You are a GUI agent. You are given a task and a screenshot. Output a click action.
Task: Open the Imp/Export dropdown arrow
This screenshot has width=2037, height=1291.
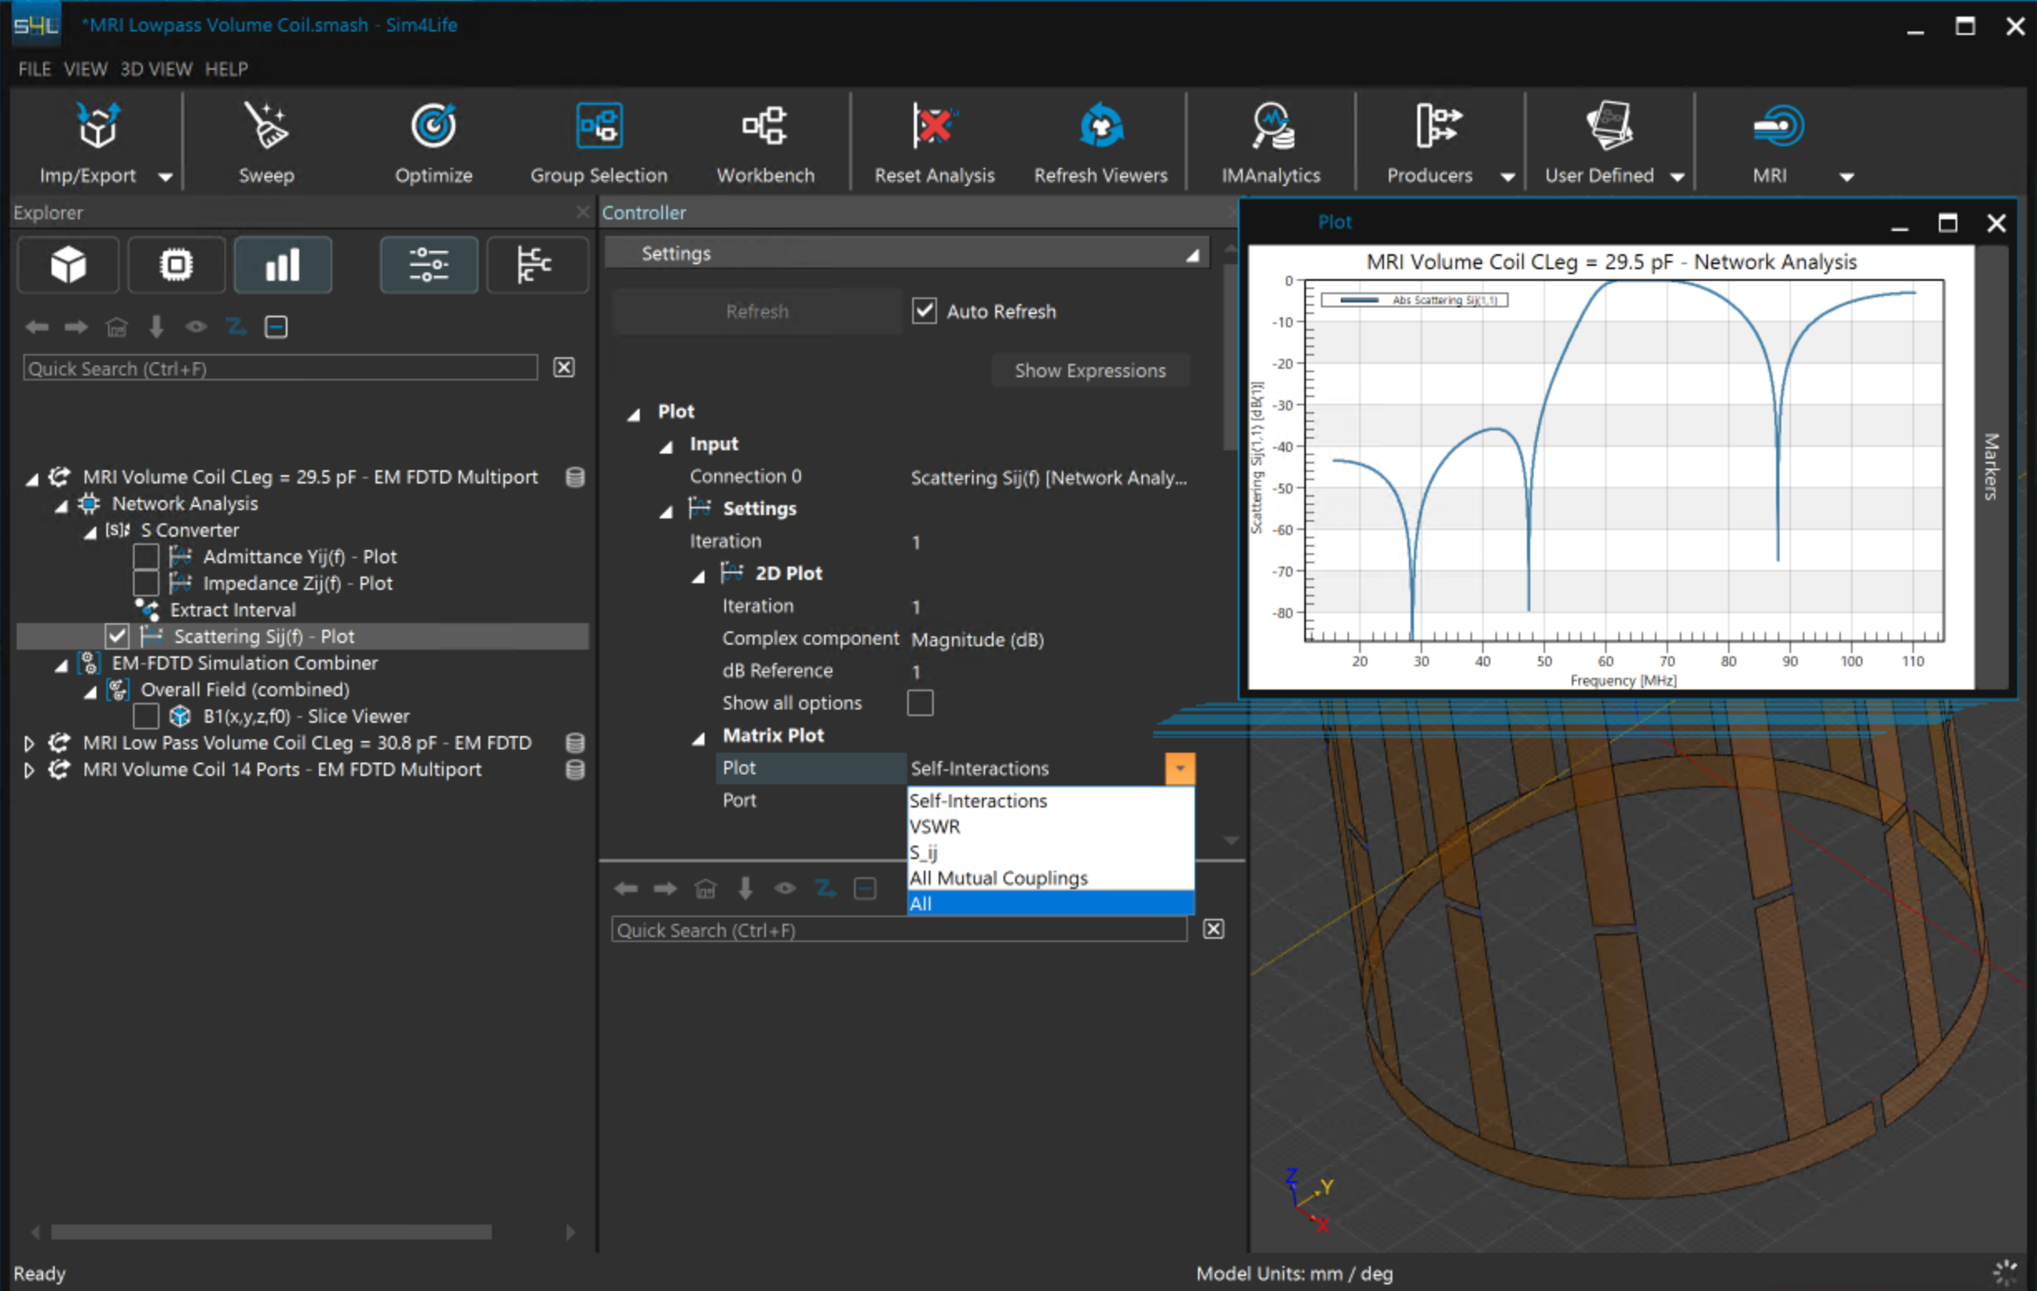[x=166, y=177]
